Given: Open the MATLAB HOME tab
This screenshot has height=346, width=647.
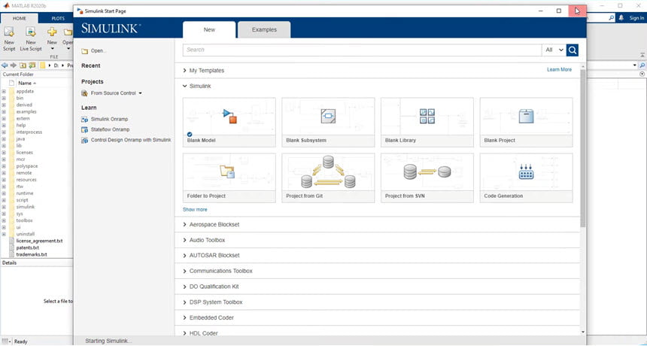Looking at the screenshot, I should tap(20, 18).
